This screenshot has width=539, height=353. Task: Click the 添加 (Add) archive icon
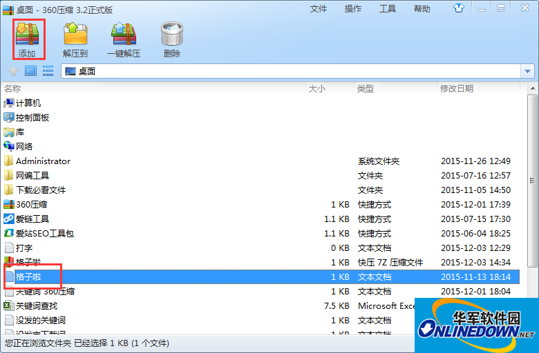coord(28,39)
